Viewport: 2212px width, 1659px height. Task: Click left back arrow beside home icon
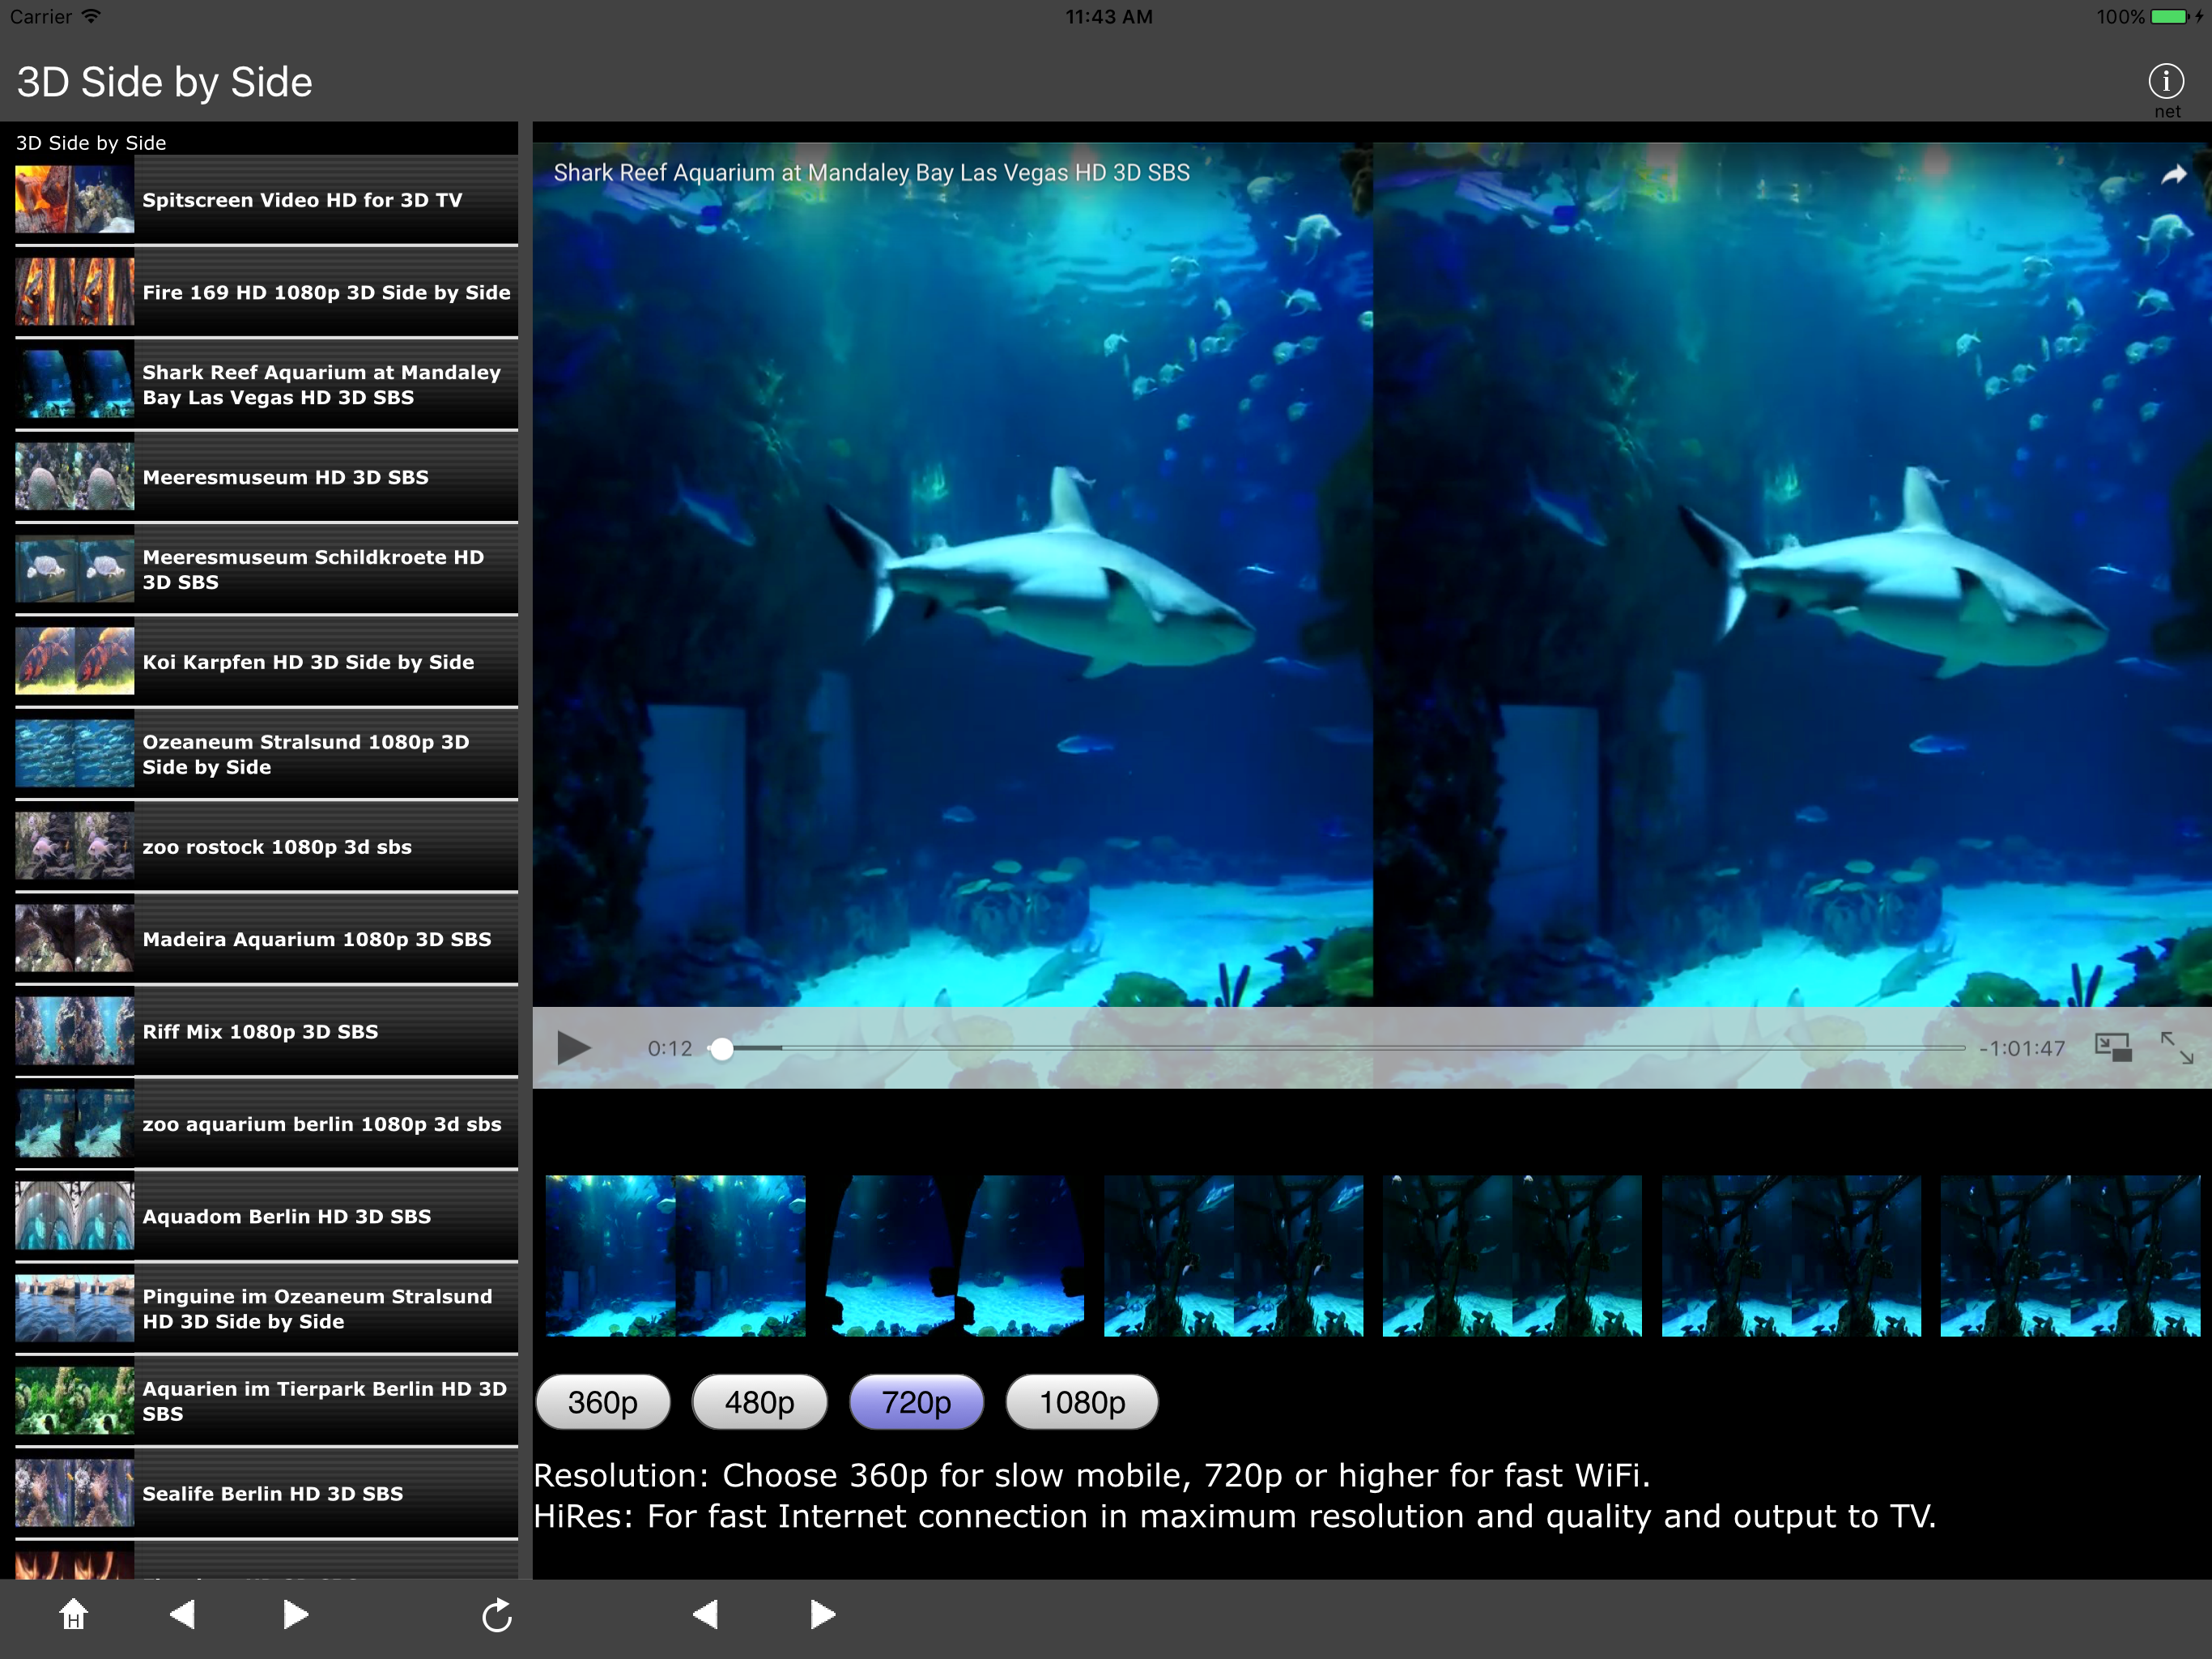(x=183, y=1614)
